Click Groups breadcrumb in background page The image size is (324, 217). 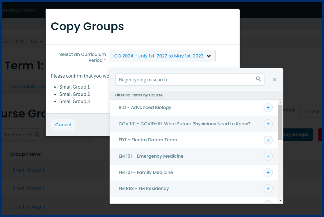(36, 42)
